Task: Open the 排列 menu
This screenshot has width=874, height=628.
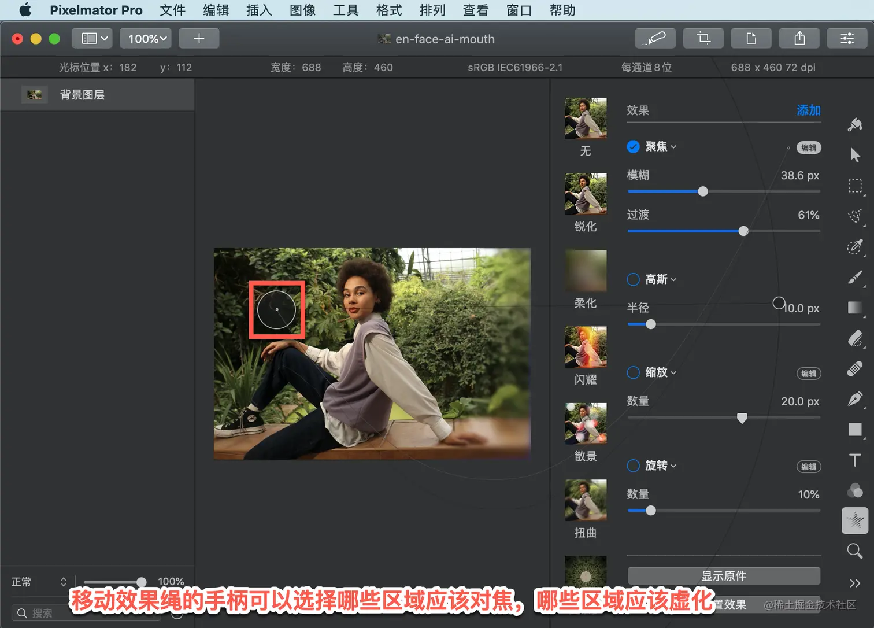Action: [x=432, y=10]
